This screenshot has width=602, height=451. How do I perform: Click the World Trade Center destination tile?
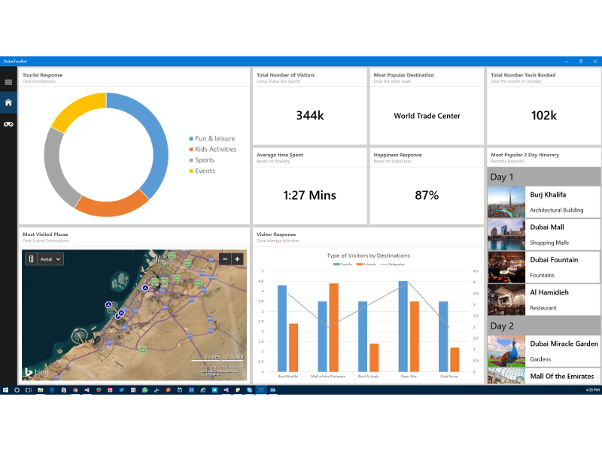coord(426,116)
